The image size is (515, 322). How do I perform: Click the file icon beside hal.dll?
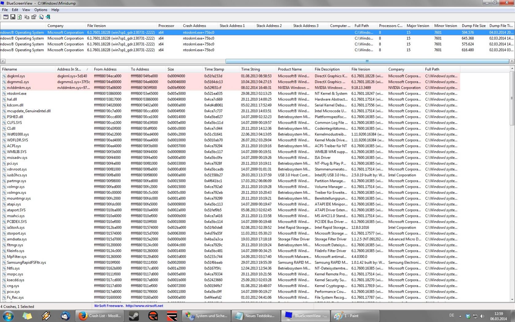click(4, 99)
